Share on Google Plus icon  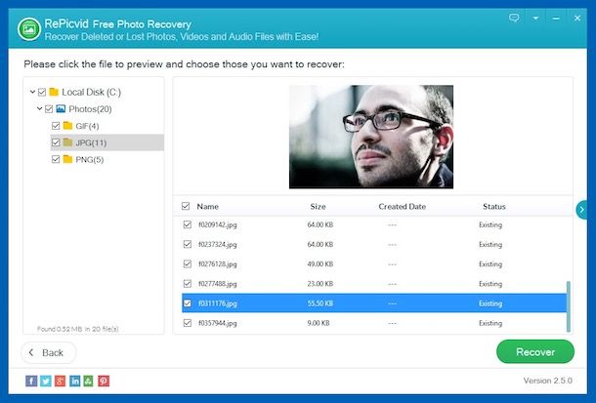(x=60, y=381)
